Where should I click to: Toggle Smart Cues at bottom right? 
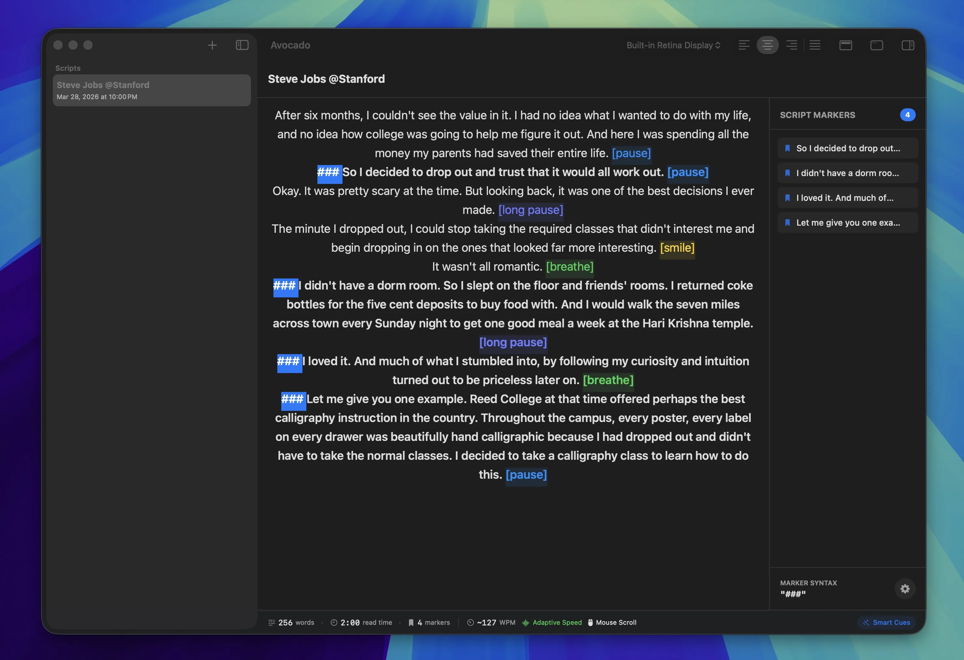[886, 622]
